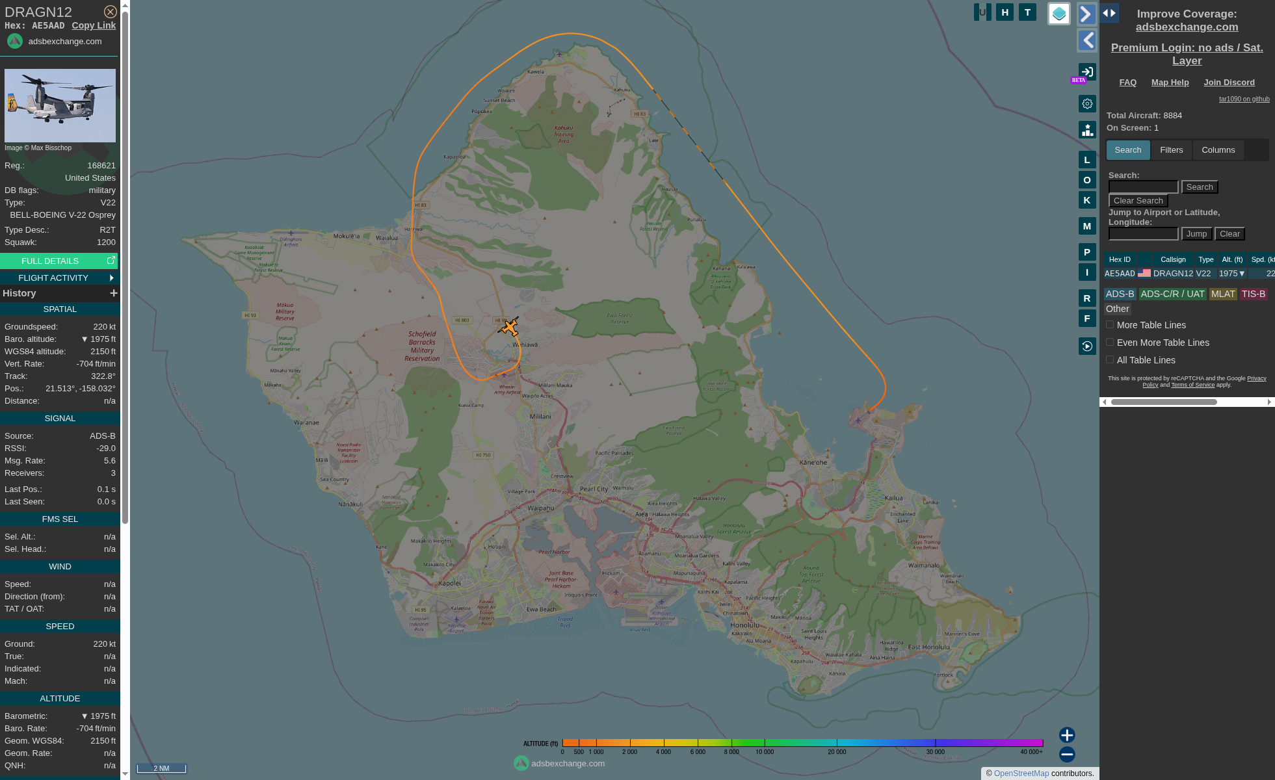Click in the Search text field
Viewport: 1275px width, 780px height.
1143,187
